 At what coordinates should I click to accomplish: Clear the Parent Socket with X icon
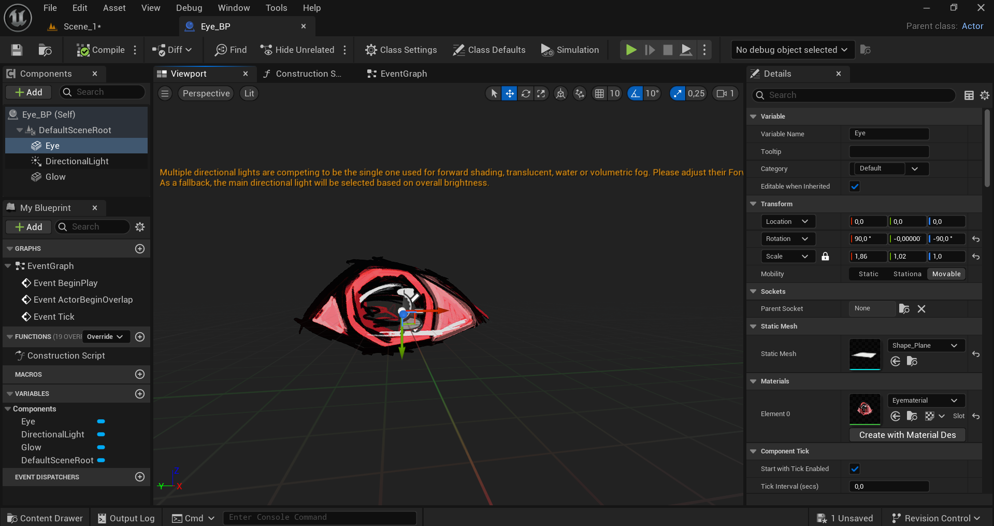pyautogui.click(x=921, y=309)
